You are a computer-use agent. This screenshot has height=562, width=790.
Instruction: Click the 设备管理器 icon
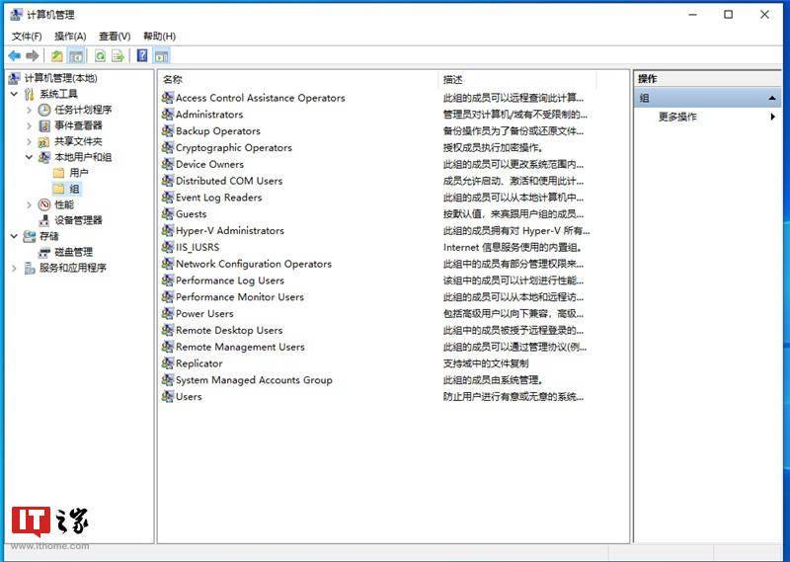[x=44, y=220]
